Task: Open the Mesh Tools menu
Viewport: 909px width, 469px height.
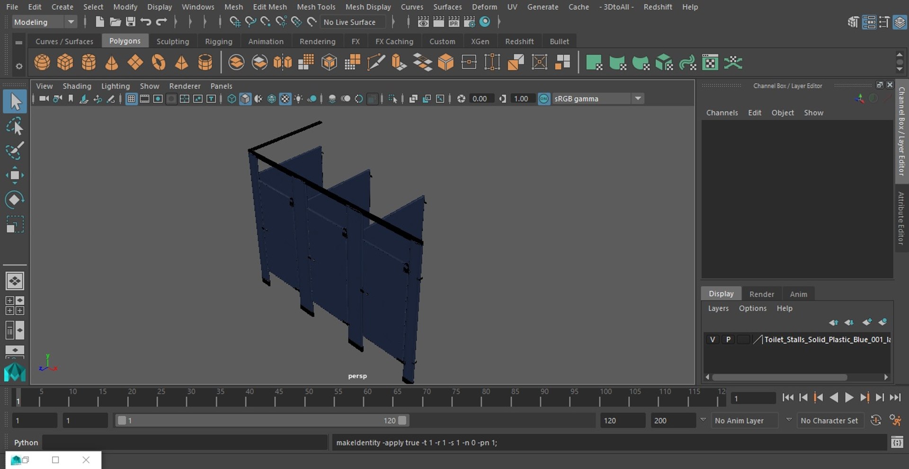Action: click(x=316, y=7)
